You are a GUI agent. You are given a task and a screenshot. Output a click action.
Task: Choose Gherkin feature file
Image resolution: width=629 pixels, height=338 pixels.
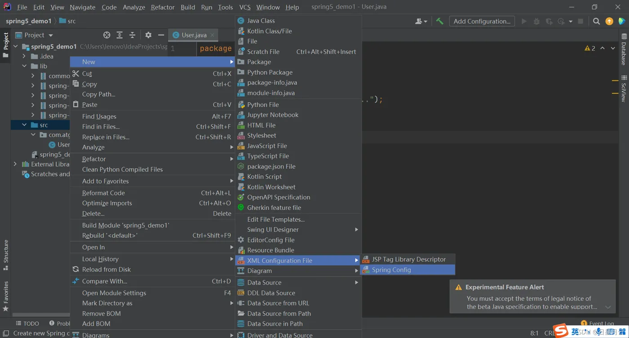coord(298,208)
